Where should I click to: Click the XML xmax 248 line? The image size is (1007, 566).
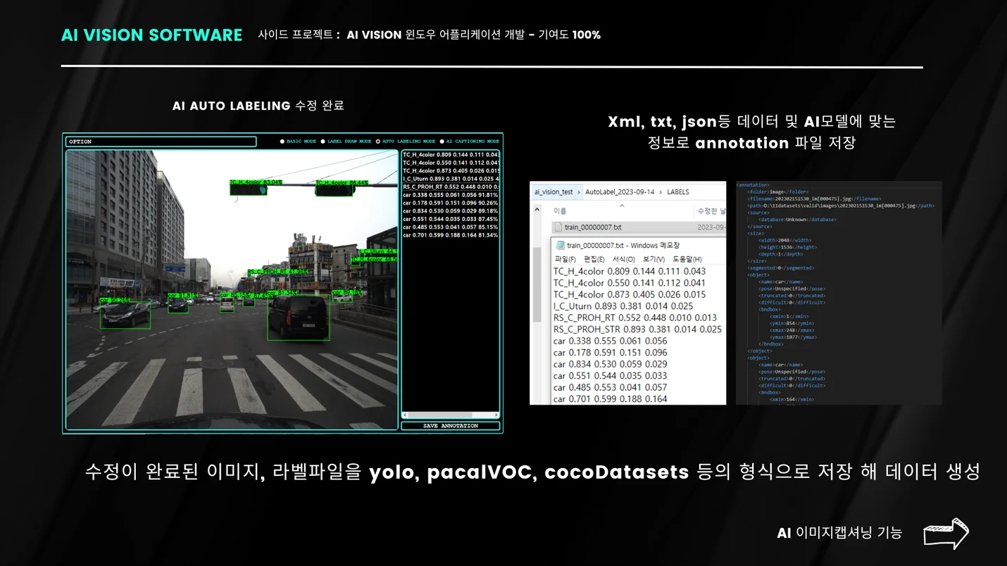pos(792,330)
